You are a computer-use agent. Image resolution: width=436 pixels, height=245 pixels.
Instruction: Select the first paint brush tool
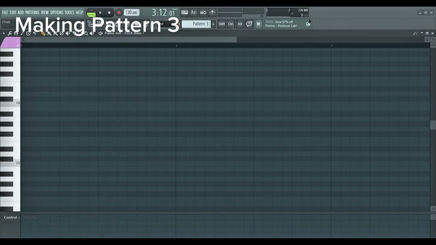[x=49, y=33]
